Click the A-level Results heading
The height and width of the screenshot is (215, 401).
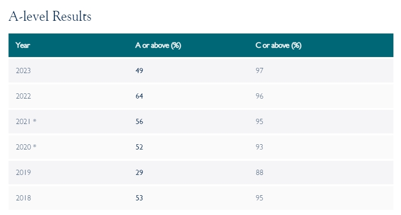50,17
